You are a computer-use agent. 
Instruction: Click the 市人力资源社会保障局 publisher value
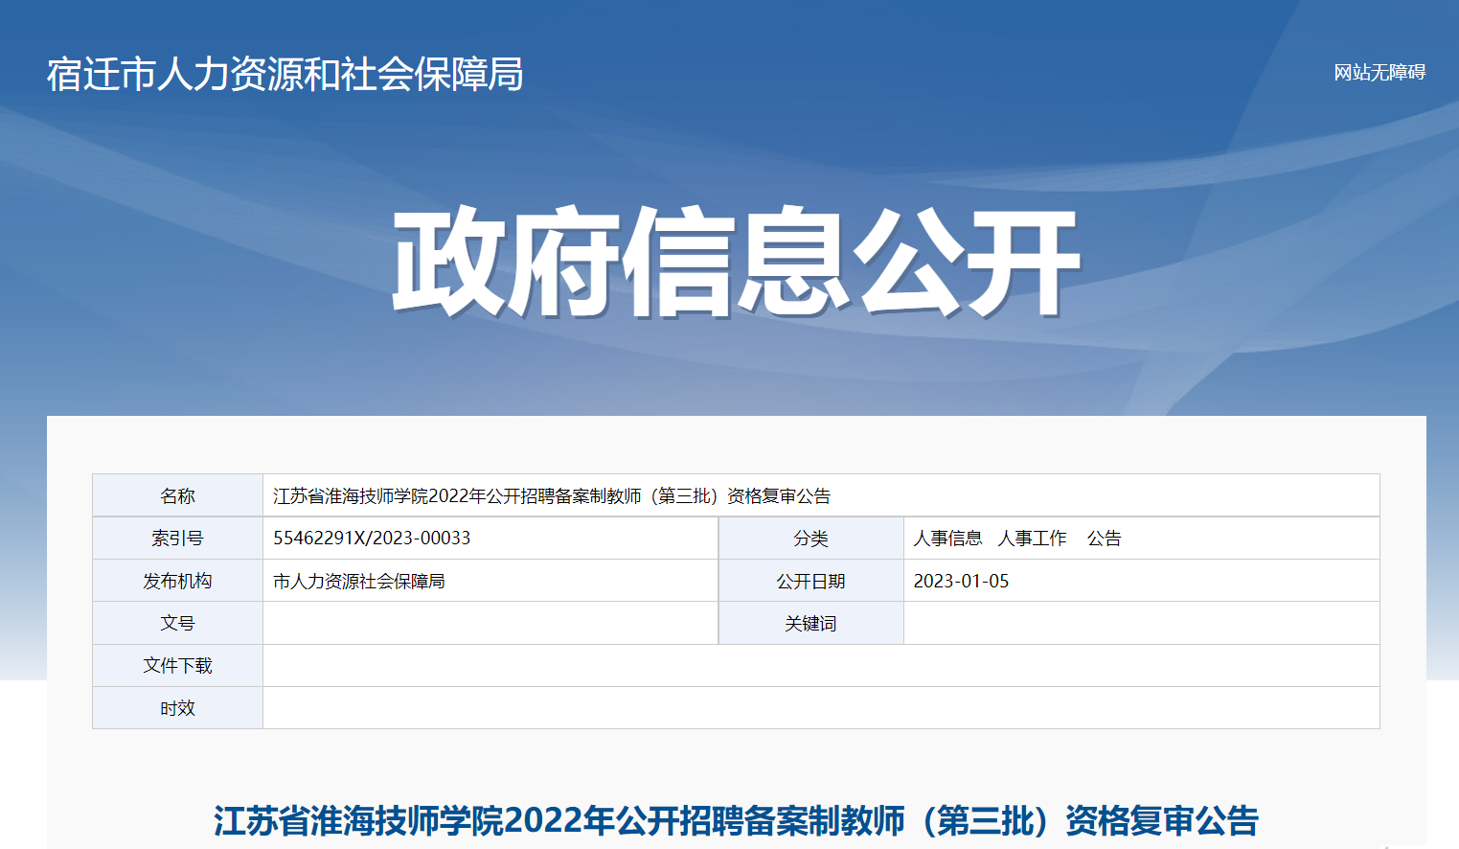point(358,582)
